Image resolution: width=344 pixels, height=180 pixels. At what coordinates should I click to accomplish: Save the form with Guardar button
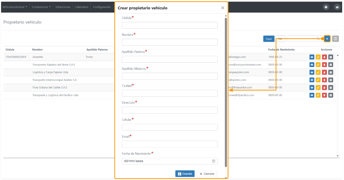(185, 174)
